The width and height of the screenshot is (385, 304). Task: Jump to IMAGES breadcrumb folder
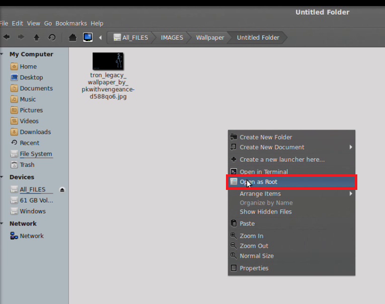(172, 37)
